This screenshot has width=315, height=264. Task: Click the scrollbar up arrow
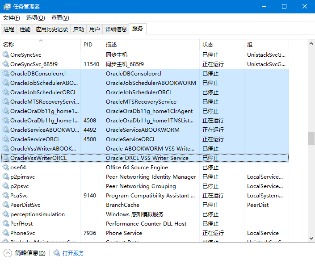311,43
